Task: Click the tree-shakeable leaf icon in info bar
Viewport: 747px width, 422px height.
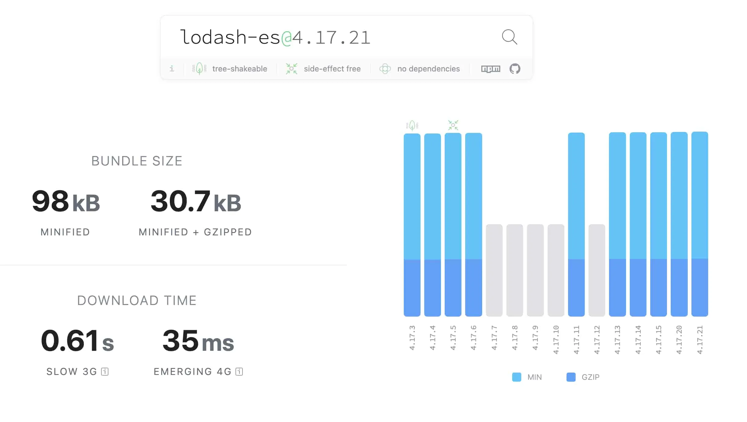Action: (199, 69)
